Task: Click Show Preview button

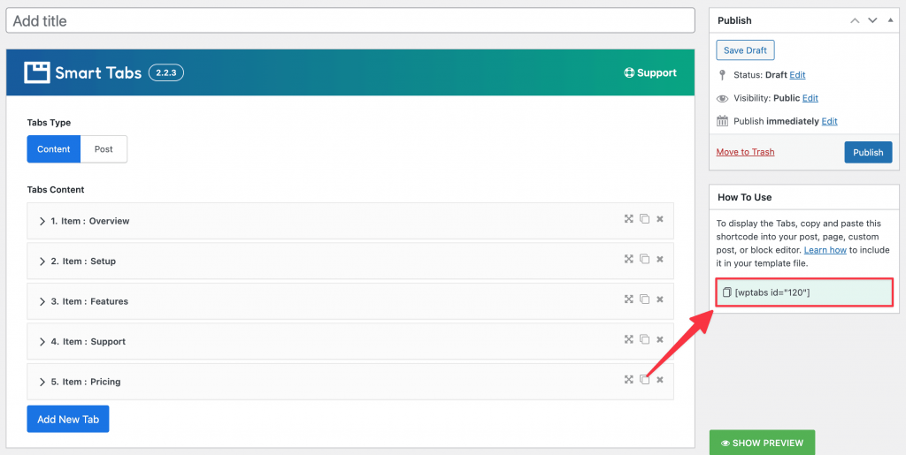Action: [762, 443]
